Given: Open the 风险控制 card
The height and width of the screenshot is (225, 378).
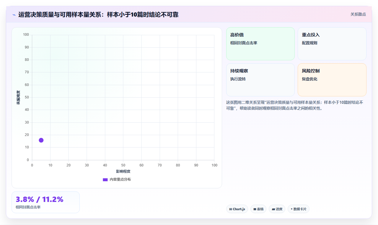Looking at the screenshot, I should [x=332, y=80].
